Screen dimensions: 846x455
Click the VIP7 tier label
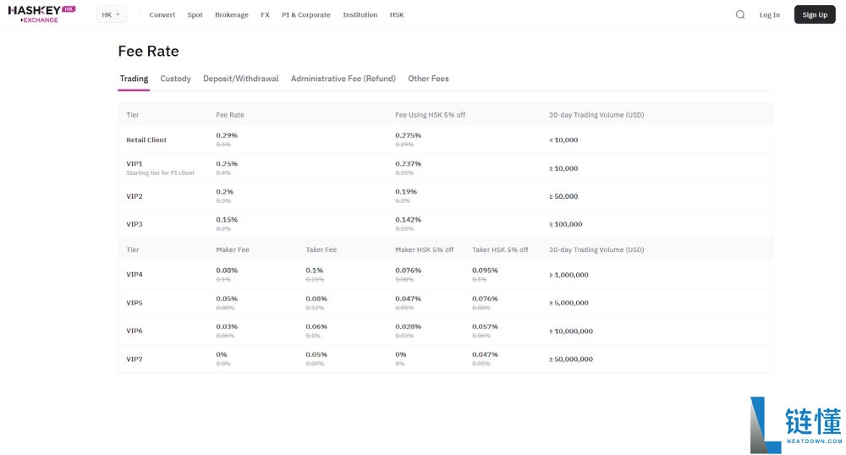point(135,359)
